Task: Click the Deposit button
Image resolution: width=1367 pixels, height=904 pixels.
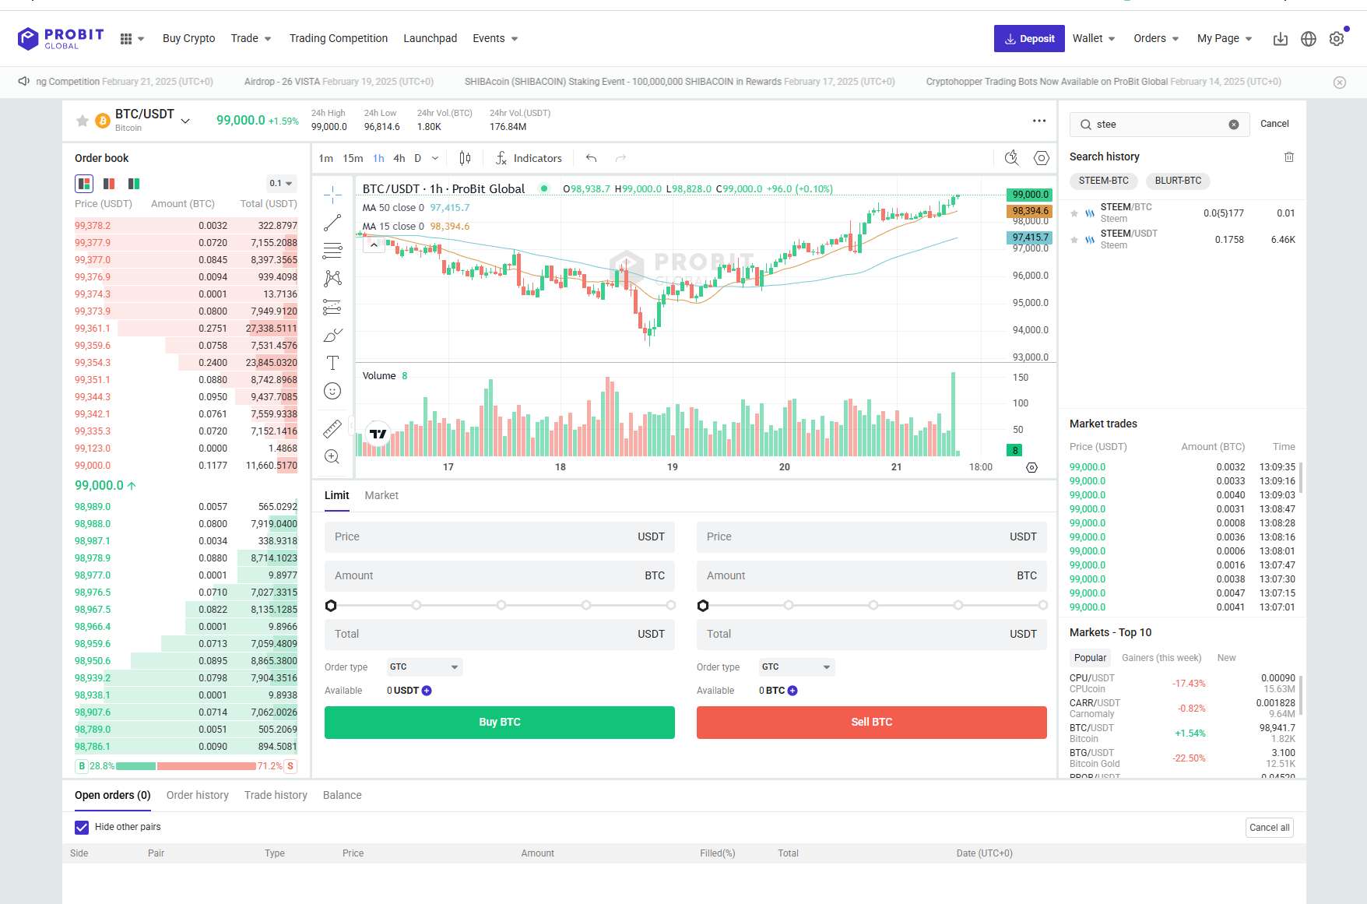Action: 1029,39
